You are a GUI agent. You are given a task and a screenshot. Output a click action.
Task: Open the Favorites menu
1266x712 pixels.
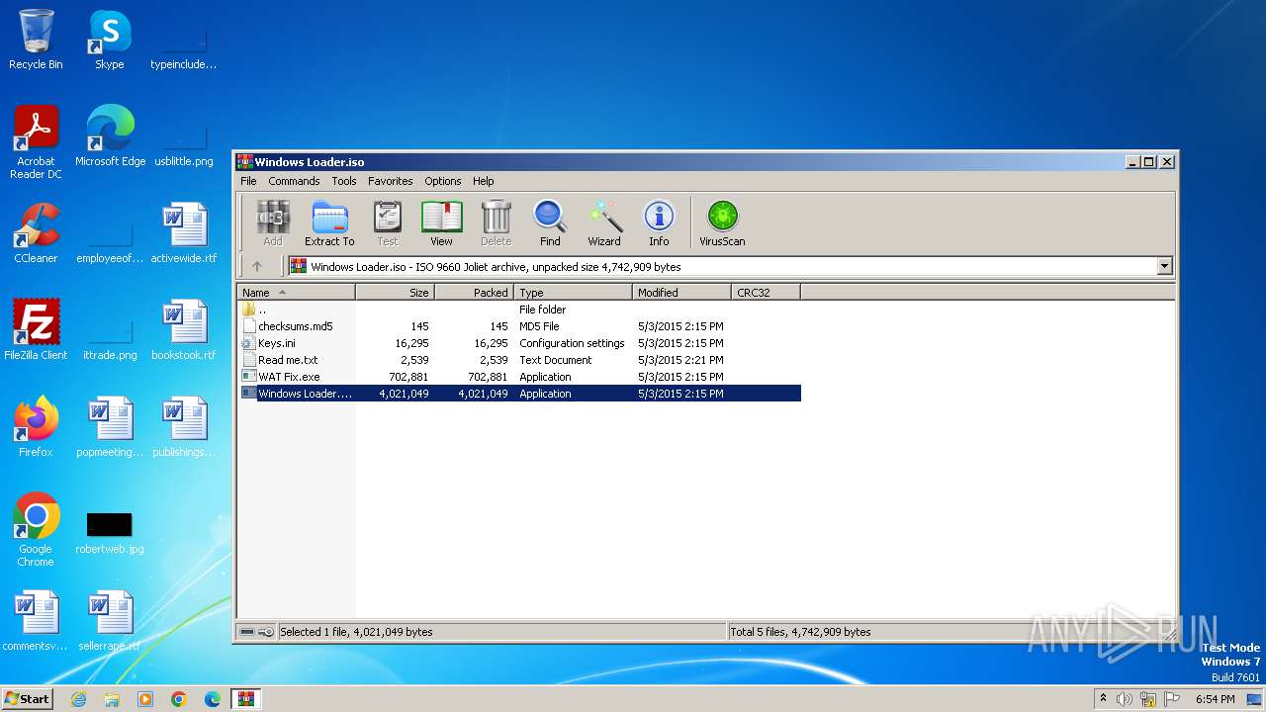(391, 181)
